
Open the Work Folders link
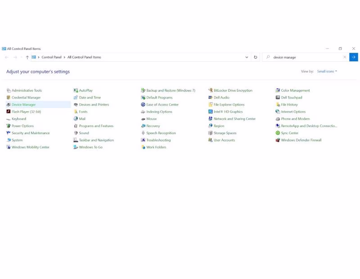156,147
